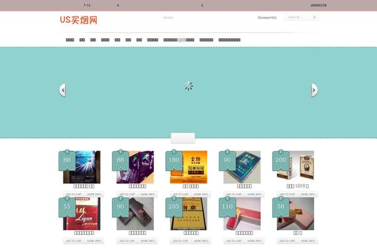377x251 pixels.
Task: Click the 1916 product title text
Action: (298, 186)
